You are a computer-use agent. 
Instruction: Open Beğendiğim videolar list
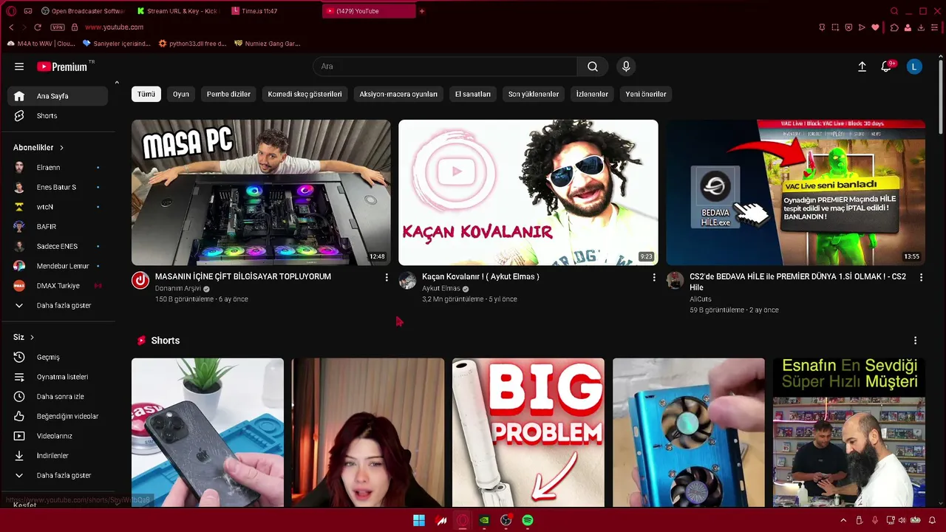point(58,416)
